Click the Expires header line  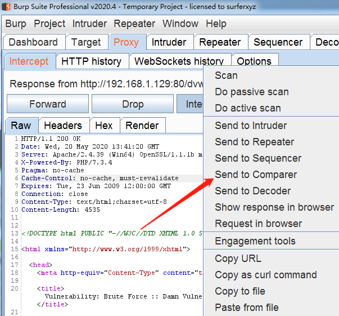coord(96,186)
